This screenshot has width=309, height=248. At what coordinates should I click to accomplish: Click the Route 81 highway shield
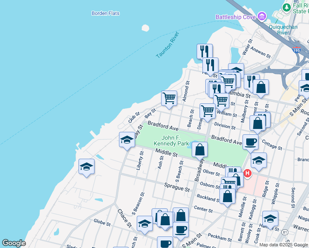point(285,233)
